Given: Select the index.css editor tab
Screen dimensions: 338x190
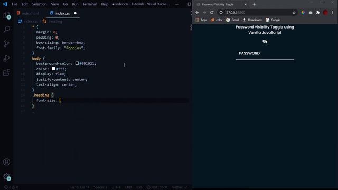Looking at the screenshot, I should 62,13.
